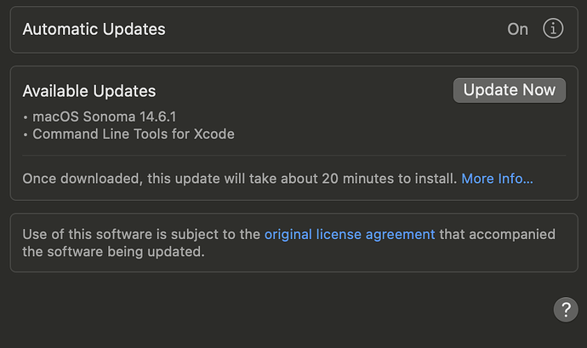587x348 pixels.
Task: Click the '20 minutes to install' text
Action: point(390,179)
